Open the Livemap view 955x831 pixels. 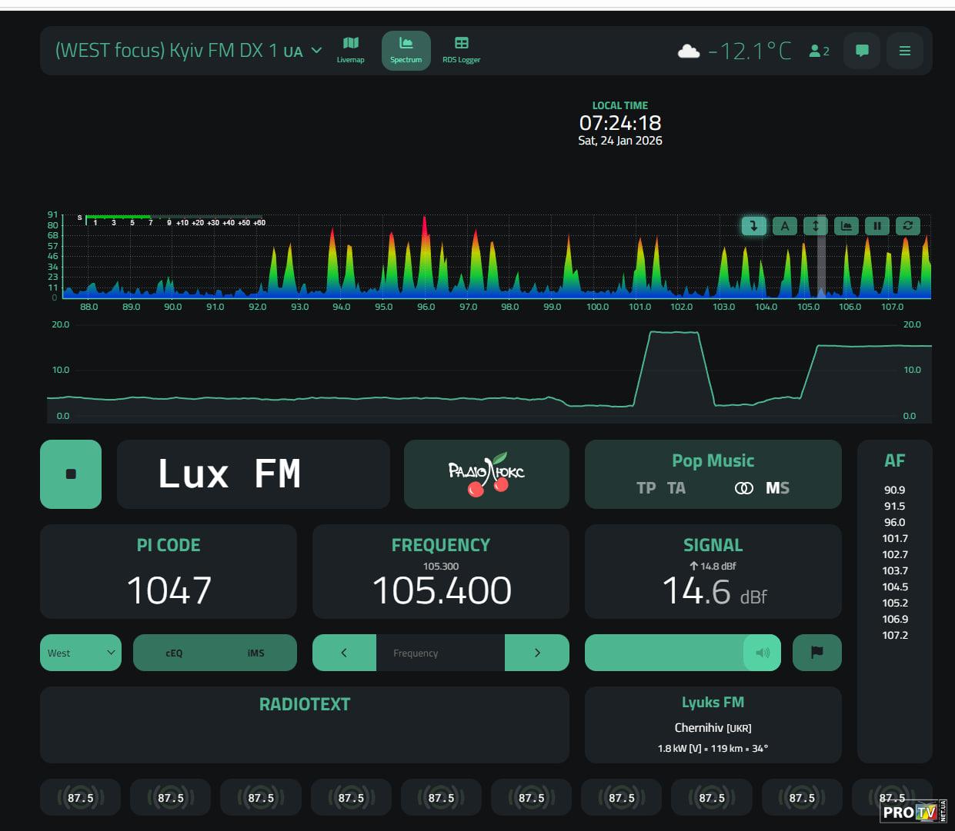[x=350, y=50]
